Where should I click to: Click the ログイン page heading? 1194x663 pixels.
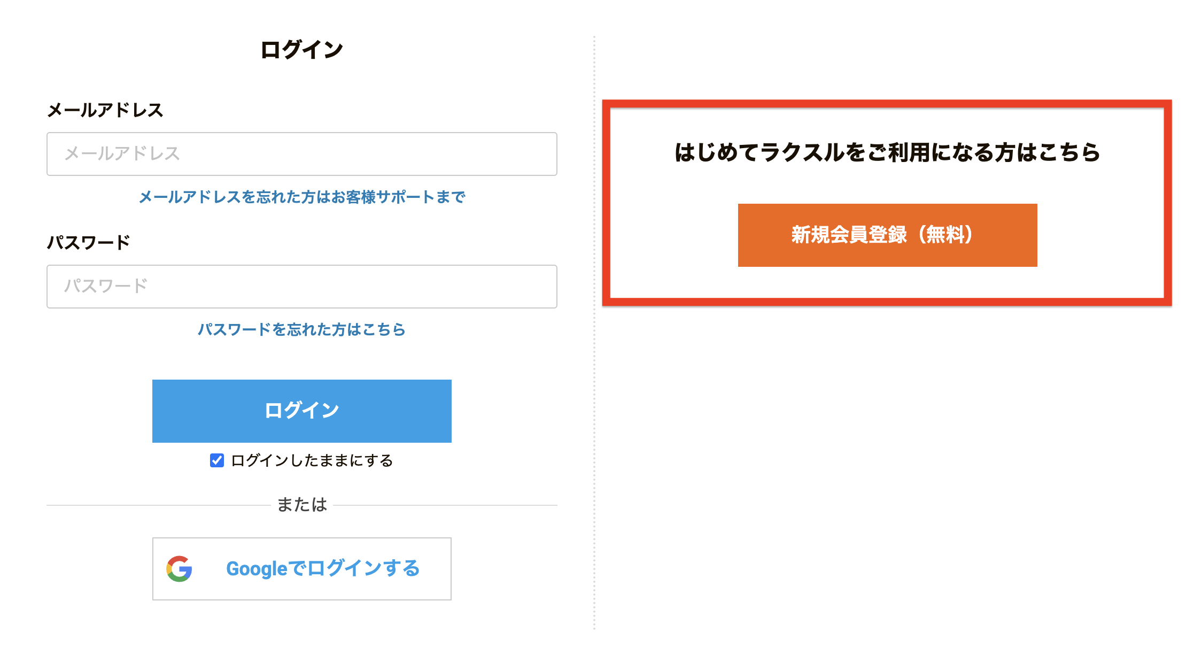(302, 50)
